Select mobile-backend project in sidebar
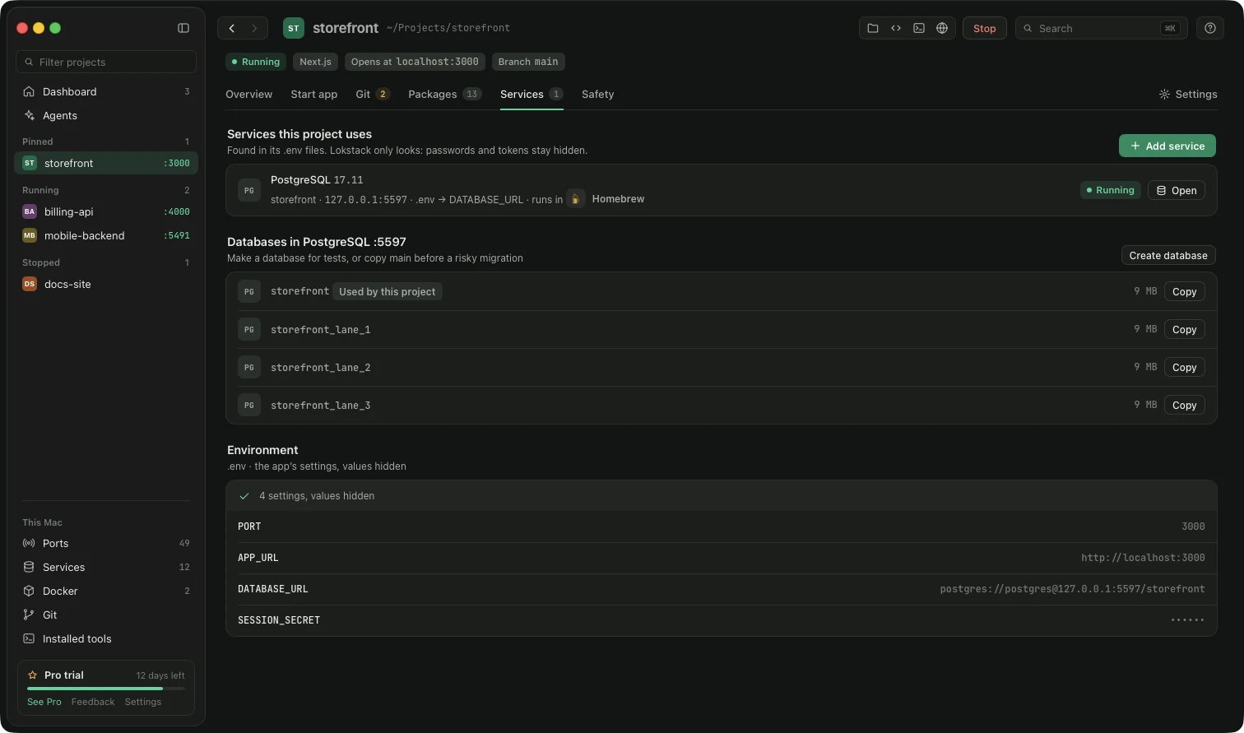This screenshot has width=1244, height=733. tap(106, 235)
